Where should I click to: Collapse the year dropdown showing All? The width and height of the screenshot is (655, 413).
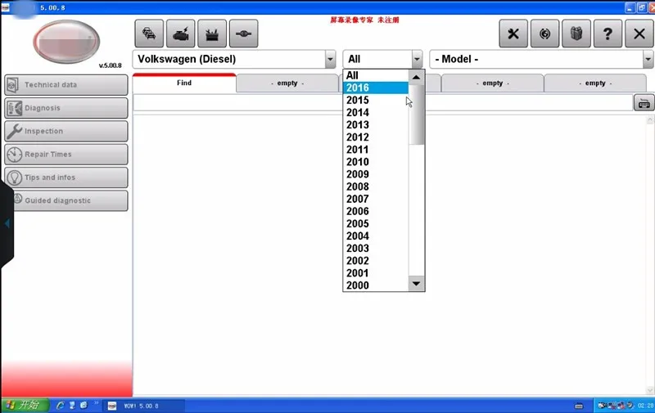coord(417,59)
